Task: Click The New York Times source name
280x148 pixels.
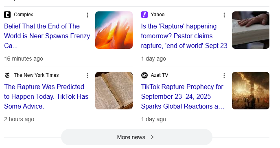Action: (x=36, y=75)
